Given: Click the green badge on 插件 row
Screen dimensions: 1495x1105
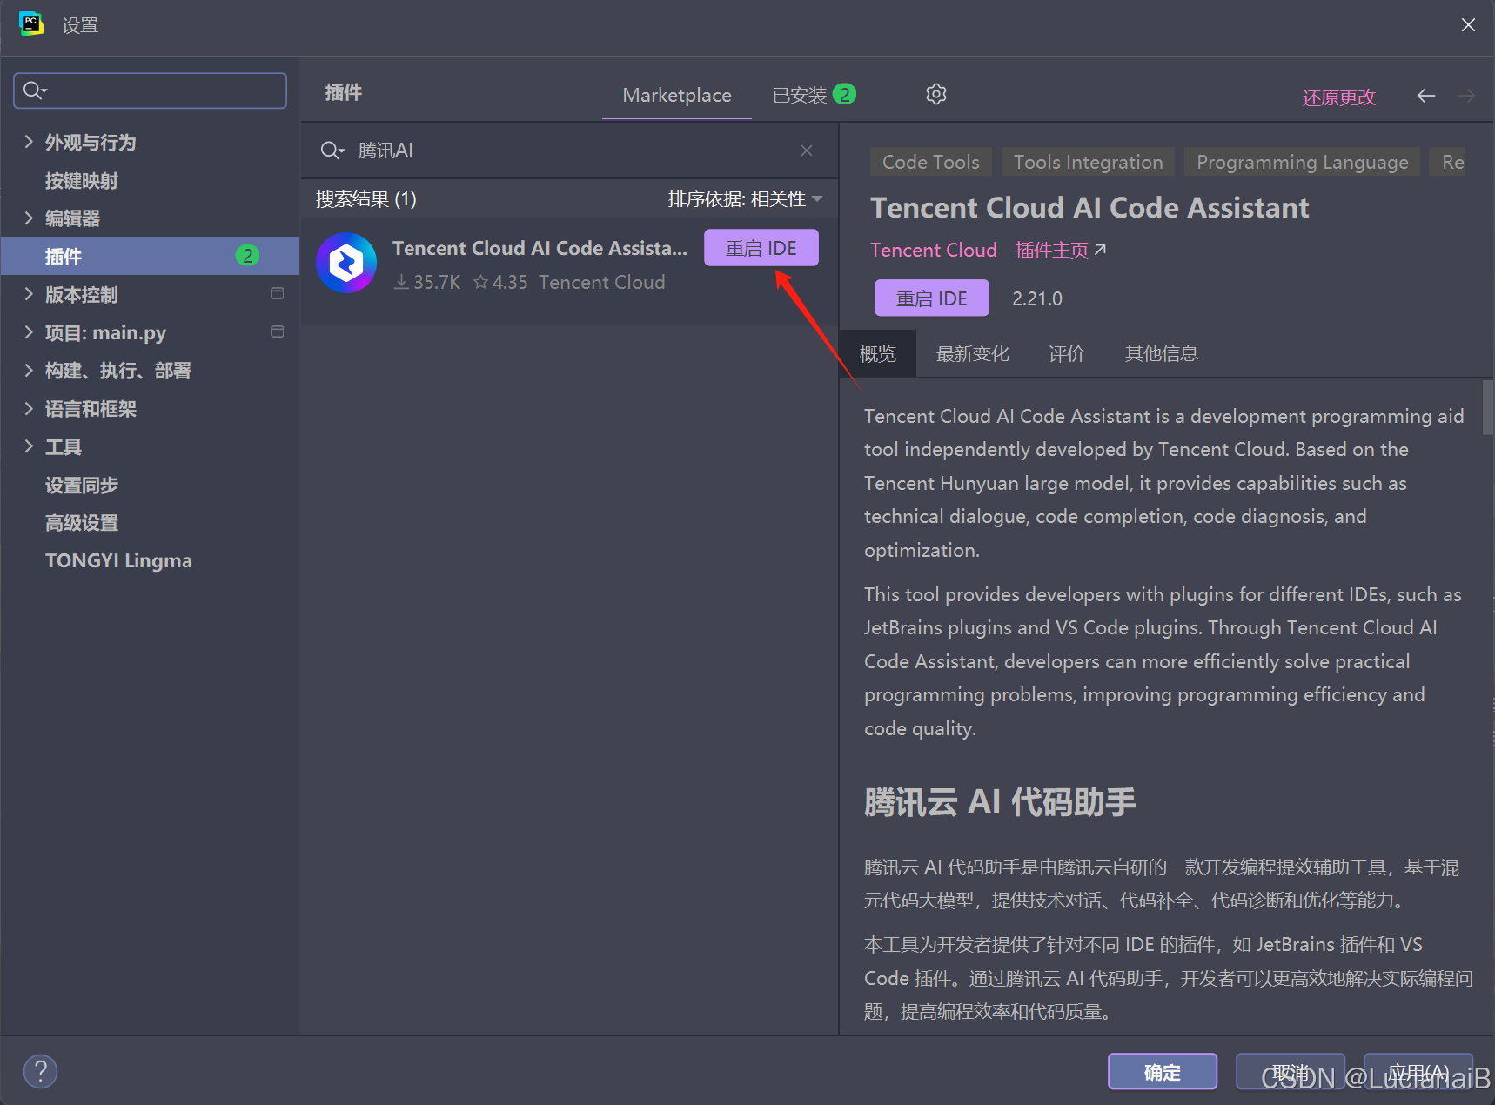Looking at the screenshot, I should click(248, 256).
